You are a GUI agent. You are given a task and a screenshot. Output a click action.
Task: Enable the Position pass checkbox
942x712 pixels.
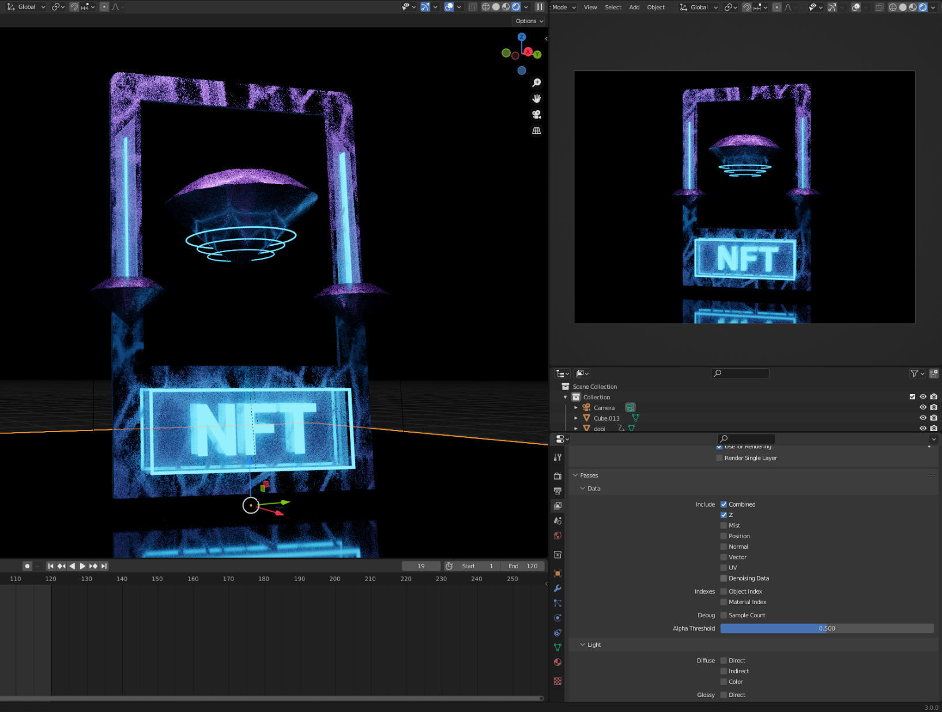(x=724, y=536)
